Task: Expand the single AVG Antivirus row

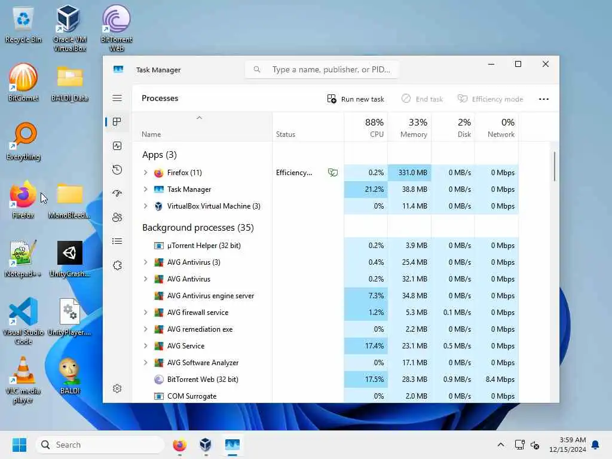Action: (146, 279)
